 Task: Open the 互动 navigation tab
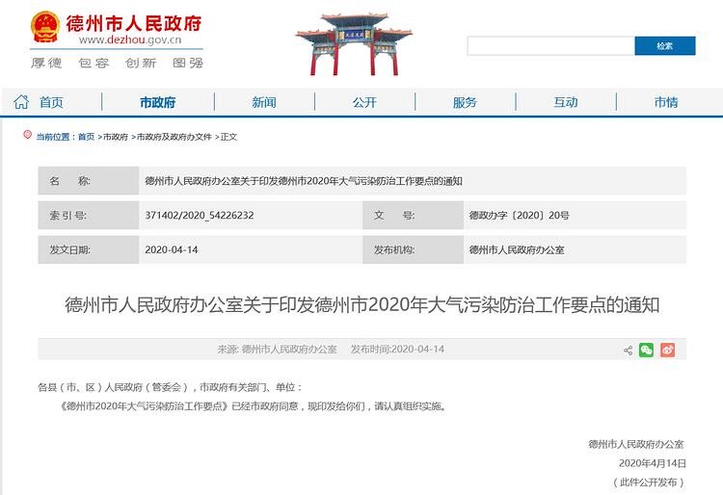566,102
